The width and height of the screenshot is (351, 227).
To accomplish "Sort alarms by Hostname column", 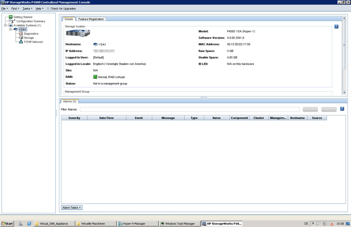I will pos(297,118).
